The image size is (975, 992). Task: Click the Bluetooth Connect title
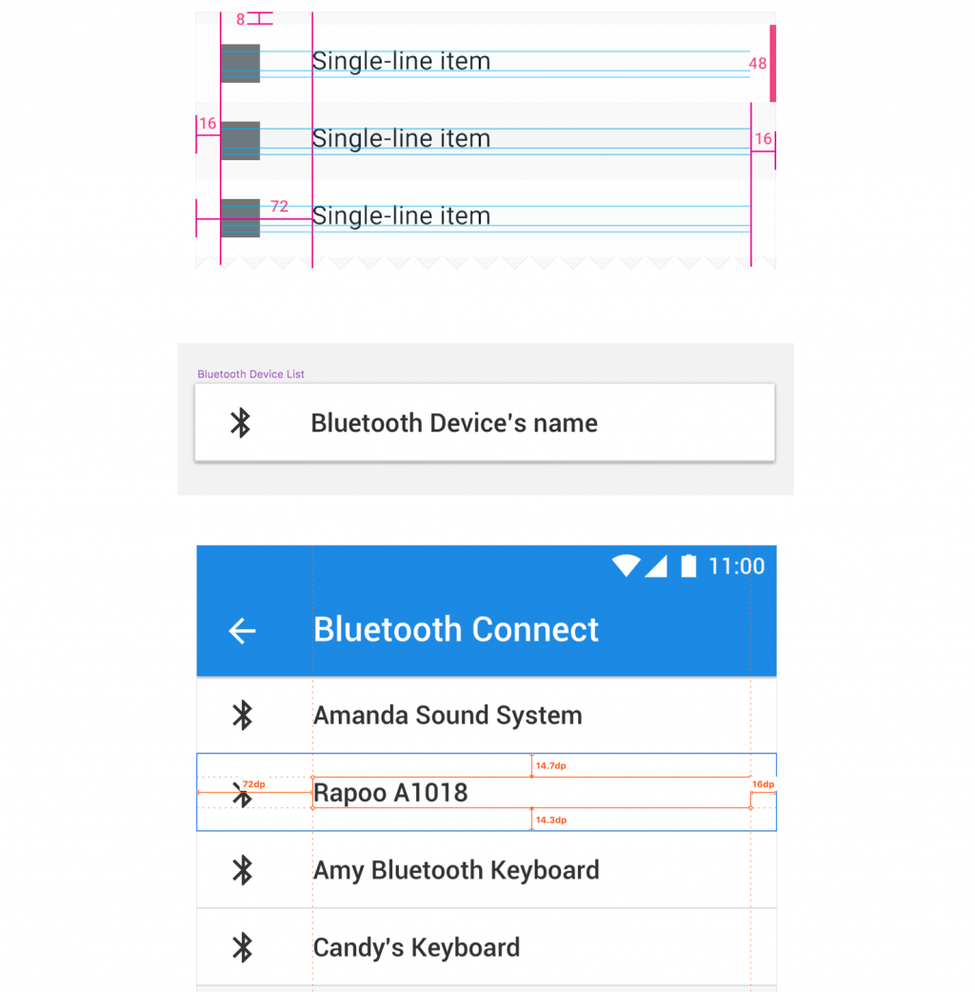click(456, 630)
